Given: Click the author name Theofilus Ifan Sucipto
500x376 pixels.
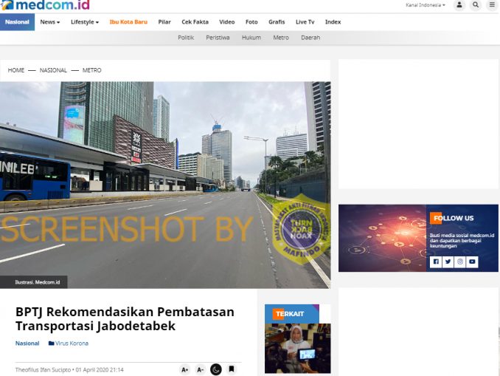Looking at the screenshot, I should click(43, 370).
